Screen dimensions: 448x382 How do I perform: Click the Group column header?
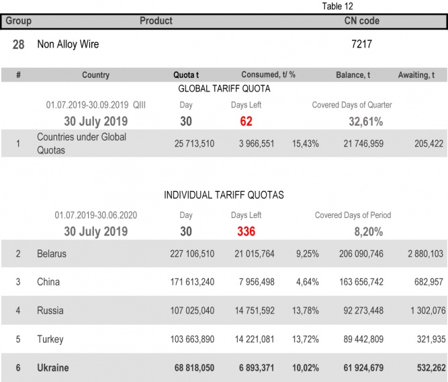(x=18, y=21)
